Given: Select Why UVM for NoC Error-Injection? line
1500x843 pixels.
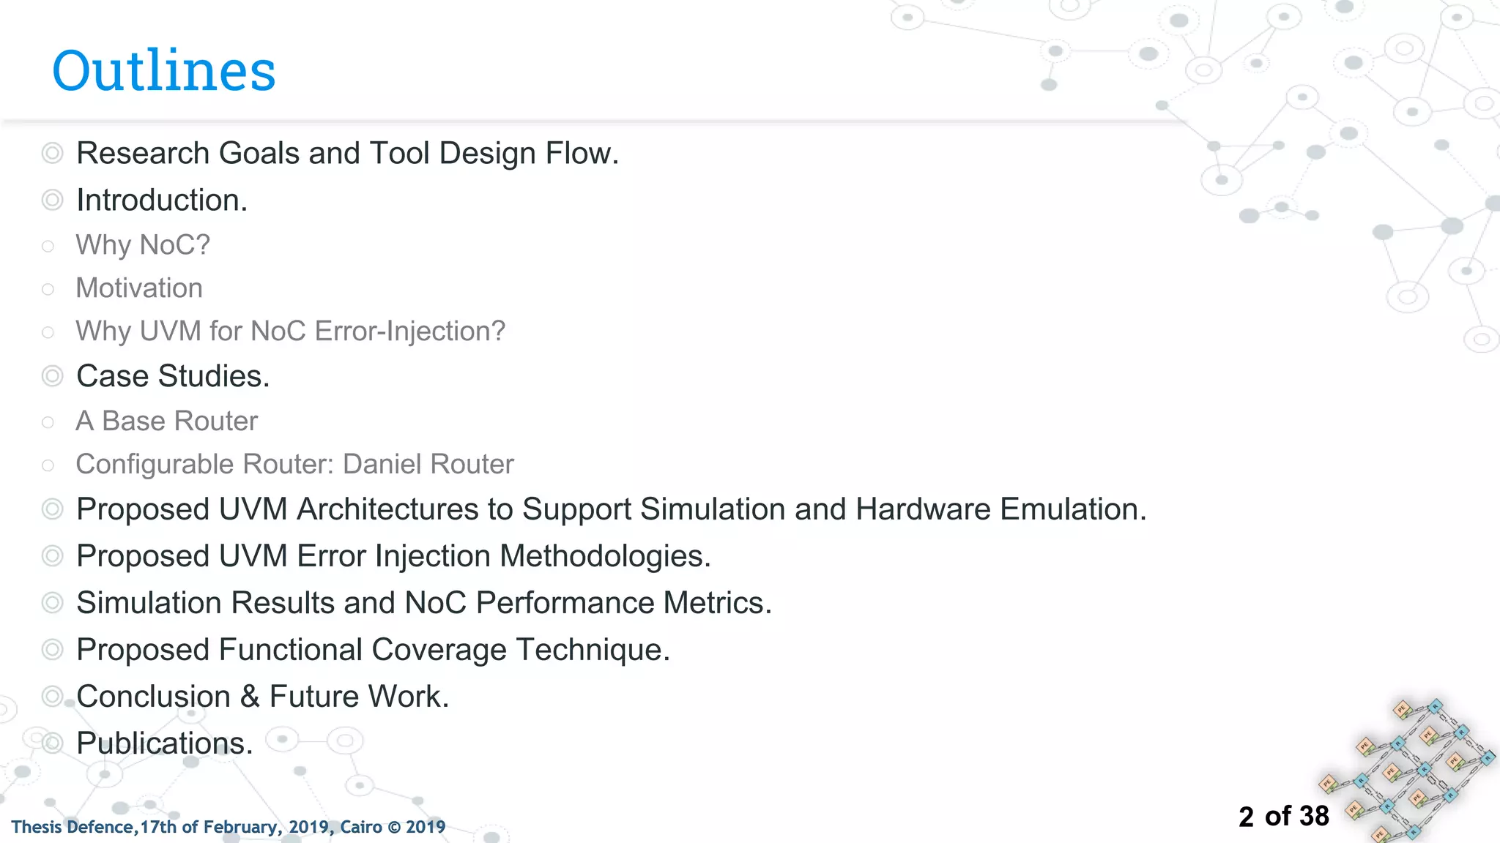Looking at the screenshot, I should coord(291,331).
